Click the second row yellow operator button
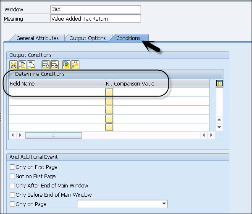 pos(109,101)
